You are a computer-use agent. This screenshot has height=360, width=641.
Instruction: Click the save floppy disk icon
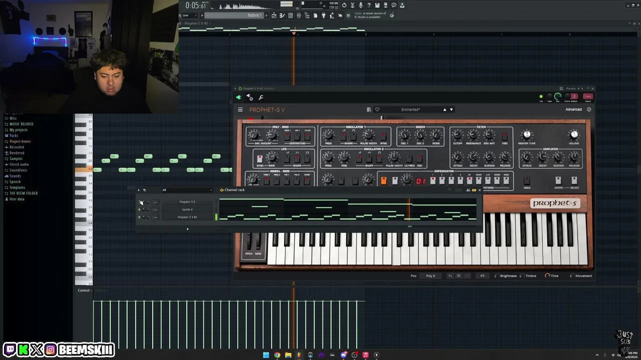[377, 5]
